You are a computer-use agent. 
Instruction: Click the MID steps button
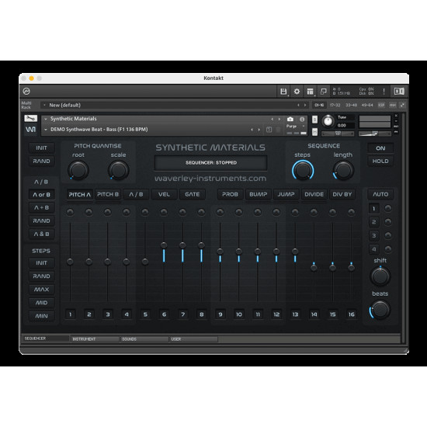coord(42,303)
